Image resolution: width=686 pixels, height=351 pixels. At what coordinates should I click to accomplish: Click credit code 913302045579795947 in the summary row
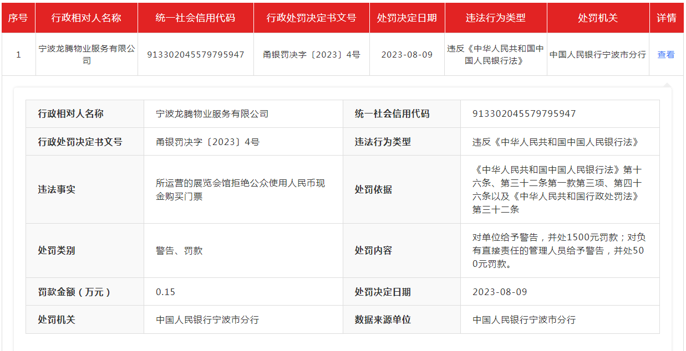pyautogui.click(x=195, y=55)
